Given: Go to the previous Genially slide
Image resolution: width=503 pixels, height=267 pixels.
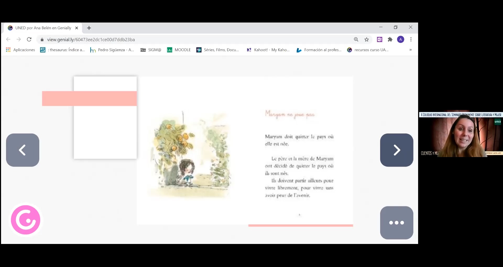Looking at the screenshot, I should [x=23, y=150].
